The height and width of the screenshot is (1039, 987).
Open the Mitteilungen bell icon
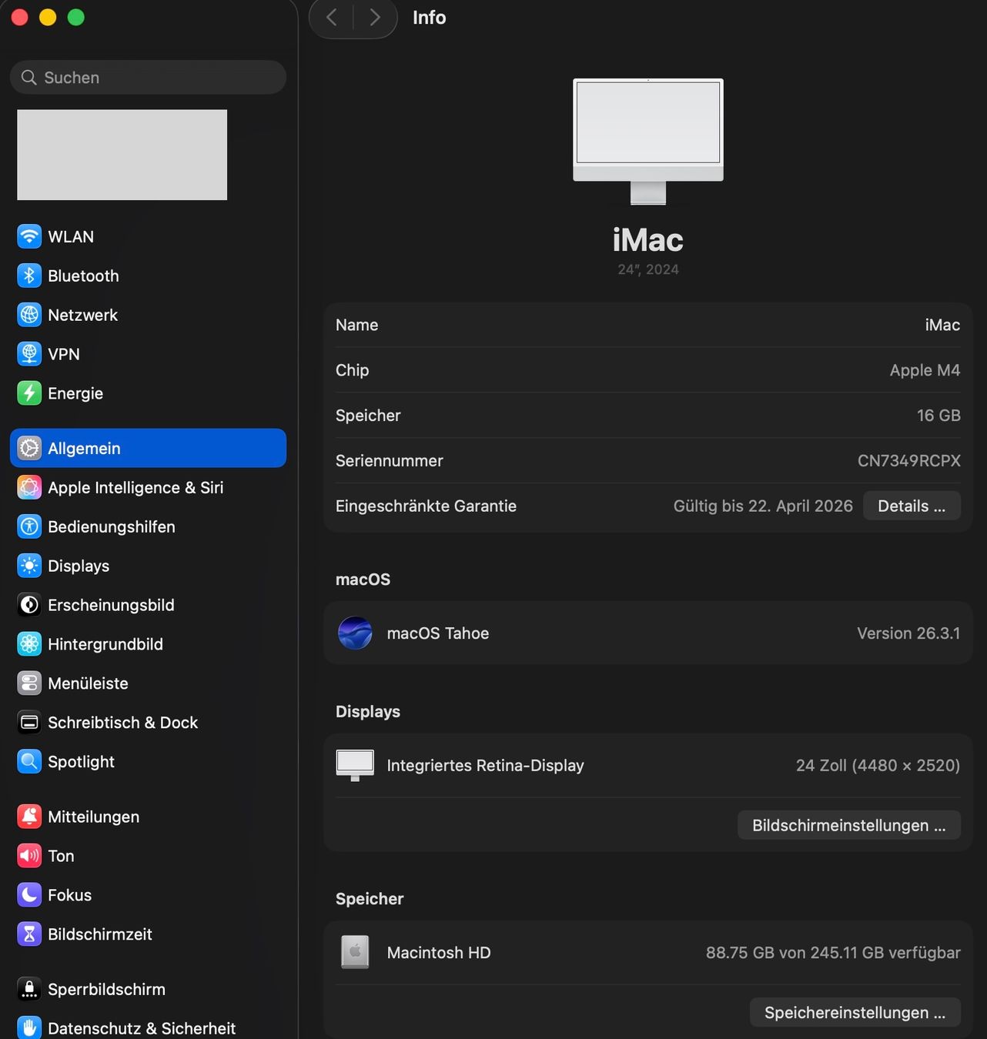point(29,817)
